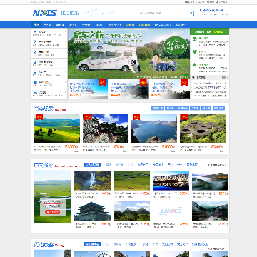Viewport: 257px width, 257px height.
Task: Open last item in blue navigation bar
Action: pyautogui.click(x=181, y=24)
